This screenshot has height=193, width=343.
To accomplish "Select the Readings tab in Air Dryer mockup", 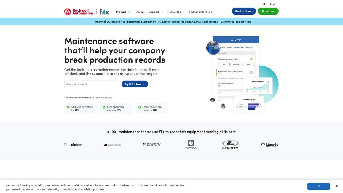I will click(x=249, y=47).
